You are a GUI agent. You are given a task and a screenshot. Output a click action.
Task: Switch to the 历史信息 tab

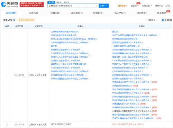point(142,13)
